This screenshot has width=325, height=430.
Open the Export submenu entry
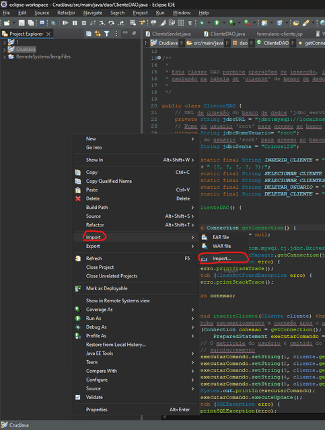tap(135, 246)
